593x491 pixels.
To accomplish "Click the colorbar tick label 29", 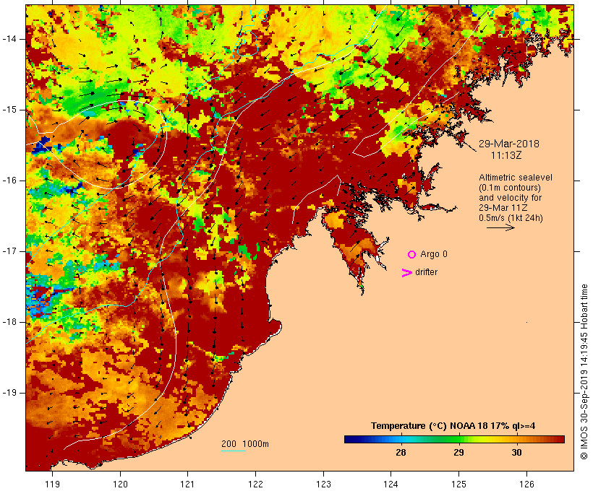I will [458, 452].
